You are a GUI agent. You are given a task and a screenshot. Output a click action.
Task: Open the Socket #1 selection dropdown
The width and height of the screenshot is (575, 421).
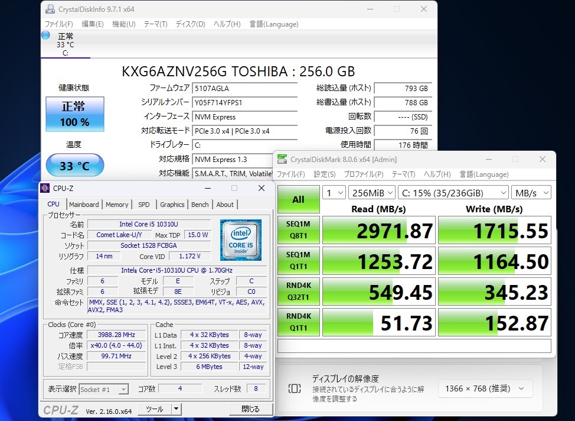[104, 390]
